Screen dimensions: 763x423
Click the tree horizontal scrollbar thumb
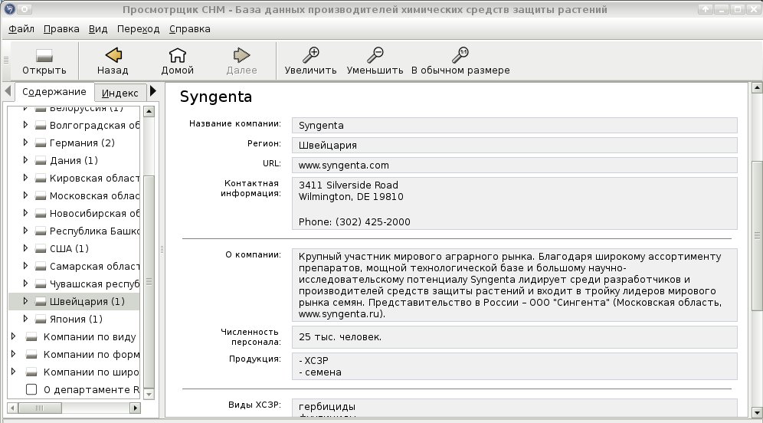(40, 408)
